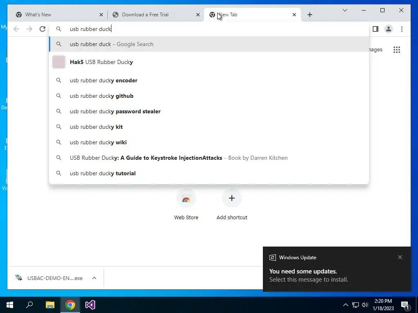Viewport: 418px width, 313px height.
Task: Open the Action Center notifications icon
Action: (x=405, y=305)
